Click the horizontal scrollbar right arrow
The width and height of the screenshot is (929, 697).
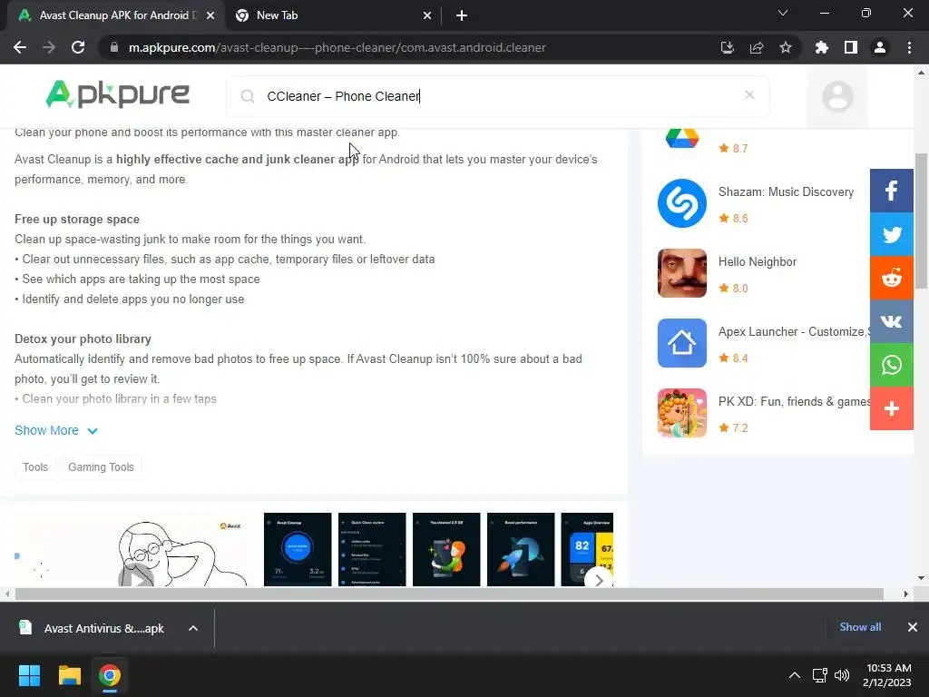coord(905,594)
